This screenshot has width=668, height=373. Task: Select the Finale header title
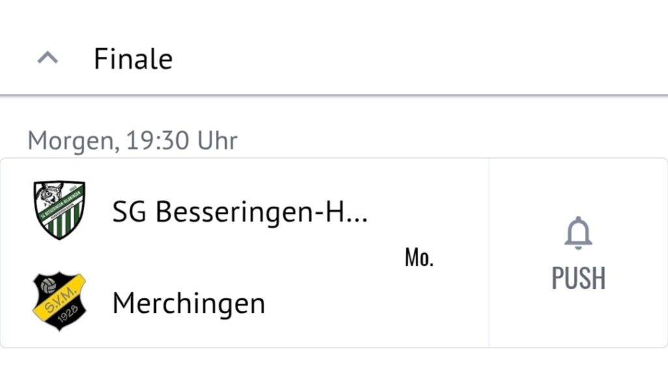click(133, 59)
